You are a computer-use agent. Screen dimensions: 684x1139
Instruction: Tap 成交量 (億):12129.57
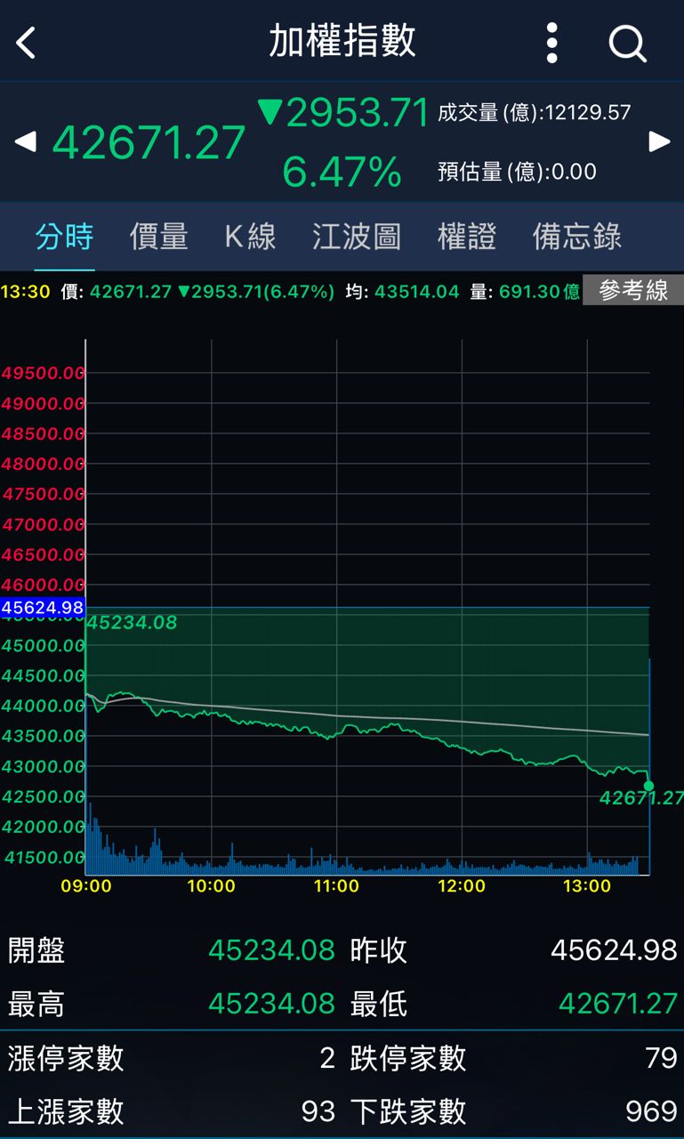tap(535, 112)
